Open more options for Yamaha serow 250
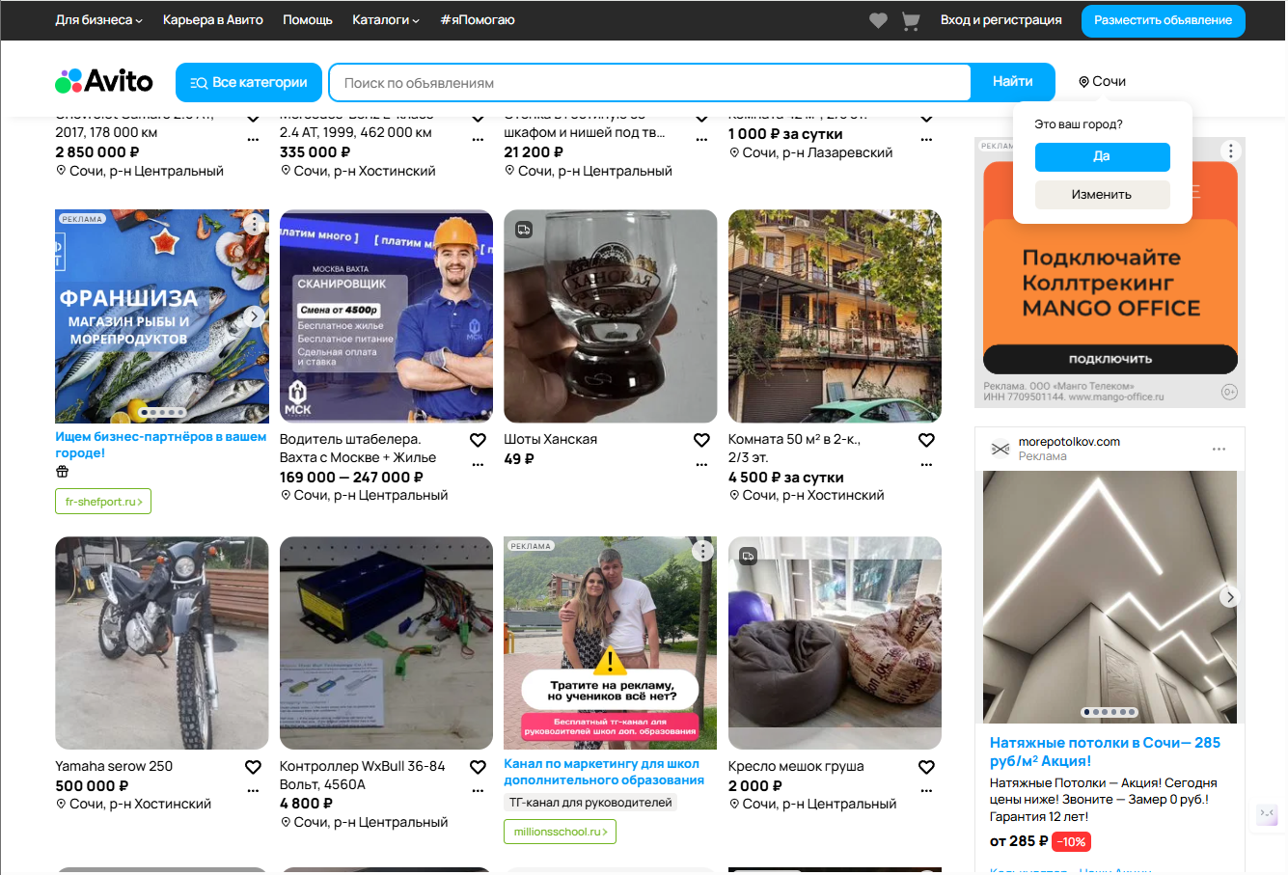This screenshot has width=1288, height=875. 253,791
